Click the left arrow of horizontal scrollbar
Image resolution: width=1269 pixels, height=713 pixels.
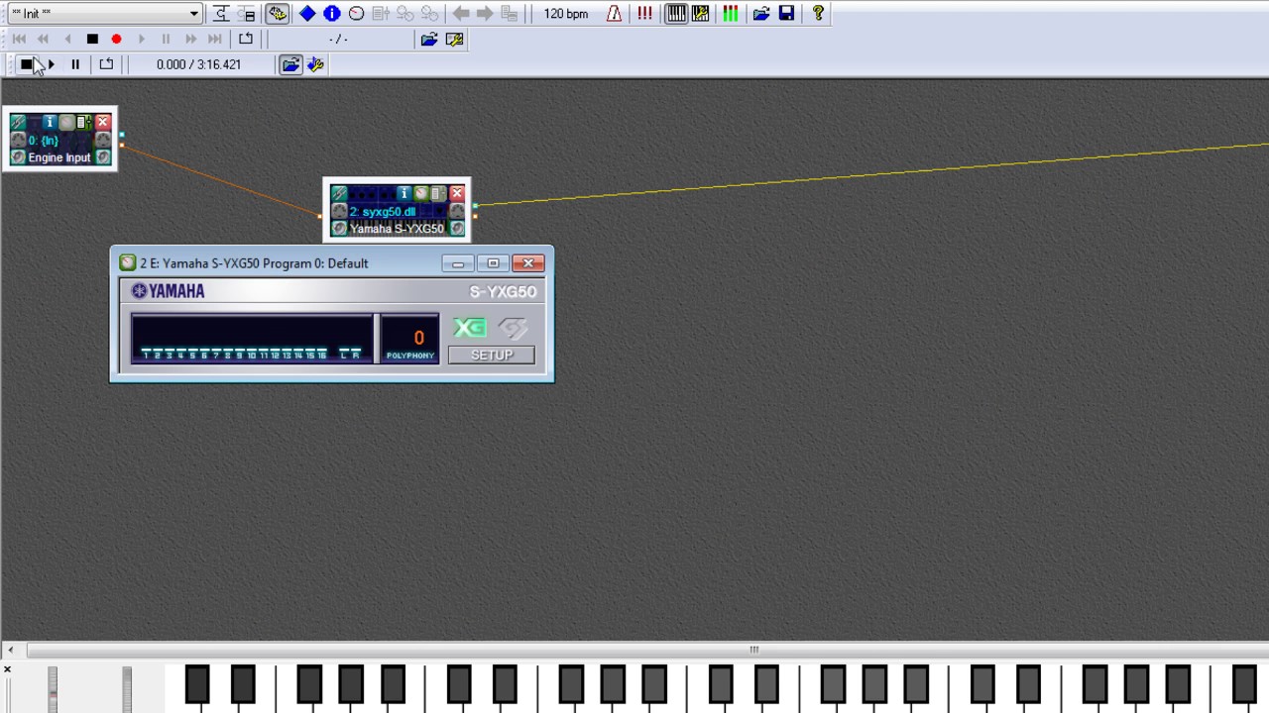click(x=11, y=651)
